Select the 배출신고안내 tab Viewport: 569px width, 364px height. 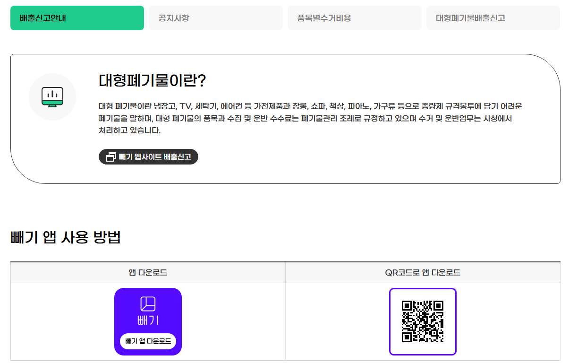[77, 18]
